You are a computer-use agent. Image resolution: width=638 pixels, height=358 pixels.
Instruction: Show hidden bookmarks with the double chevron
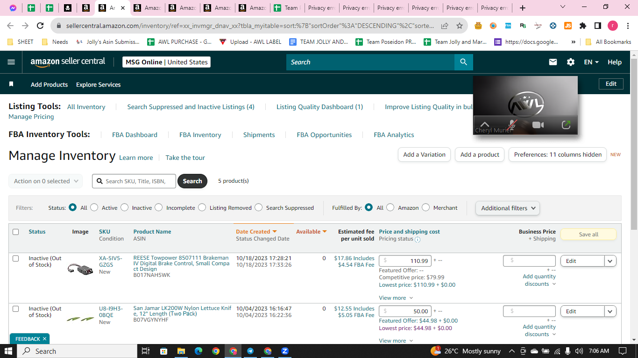point(574,41)
